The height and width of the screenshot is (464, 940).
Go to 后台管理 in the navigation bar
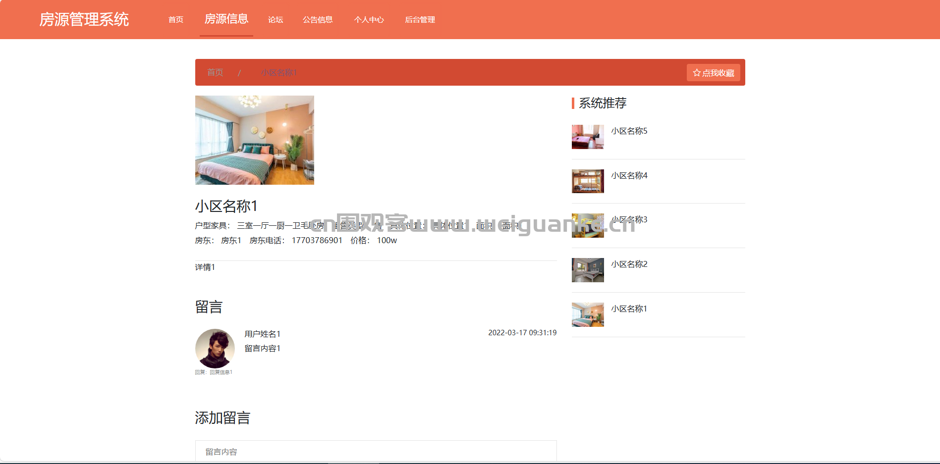[420, 20]
